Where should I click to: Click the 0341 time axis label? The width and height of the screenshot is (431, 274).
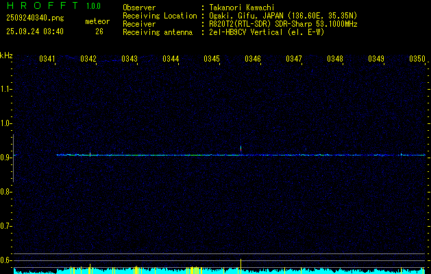47,59
